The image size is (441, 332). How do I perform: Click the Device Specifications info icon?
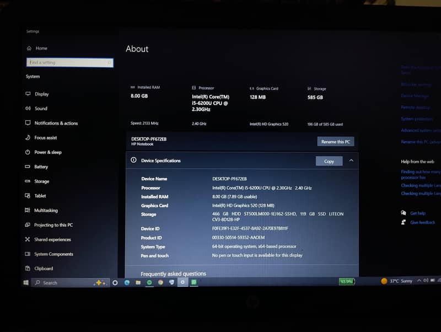pos(133,160)
